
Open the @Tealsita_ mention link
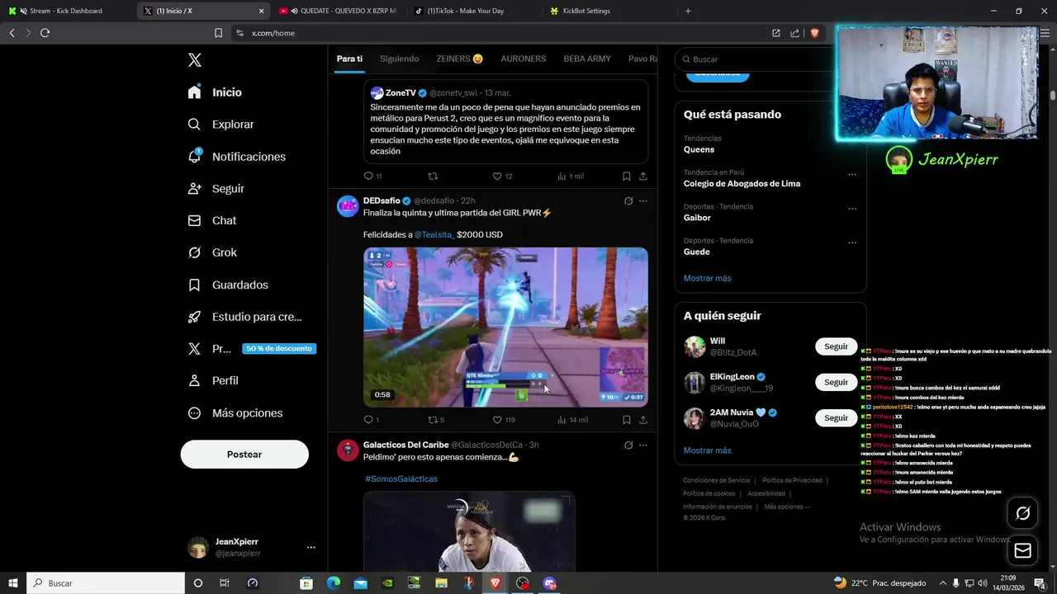(x=434, y=235)
